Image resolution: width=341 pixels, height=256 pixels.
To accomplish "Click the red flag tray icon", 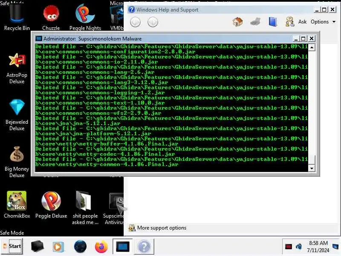I will (289, 247).
